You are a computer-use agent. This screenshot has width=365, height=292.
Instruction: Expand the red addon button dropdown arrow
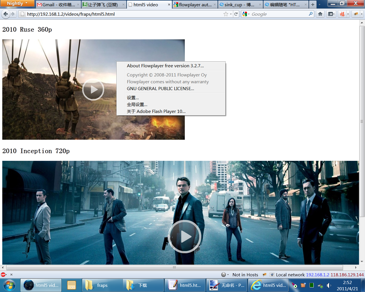(348, 14)
